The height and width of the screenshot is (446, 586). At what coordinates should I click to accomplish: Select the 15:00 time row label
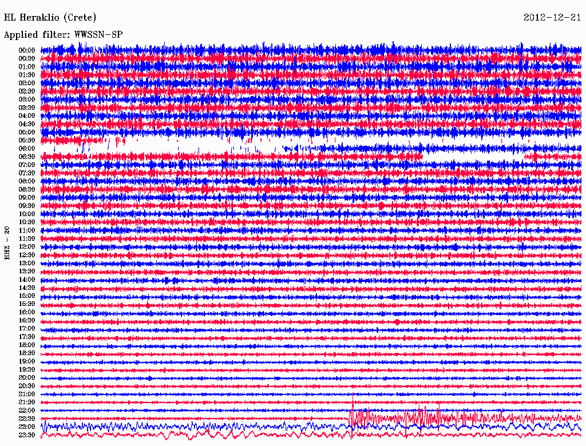27,296
